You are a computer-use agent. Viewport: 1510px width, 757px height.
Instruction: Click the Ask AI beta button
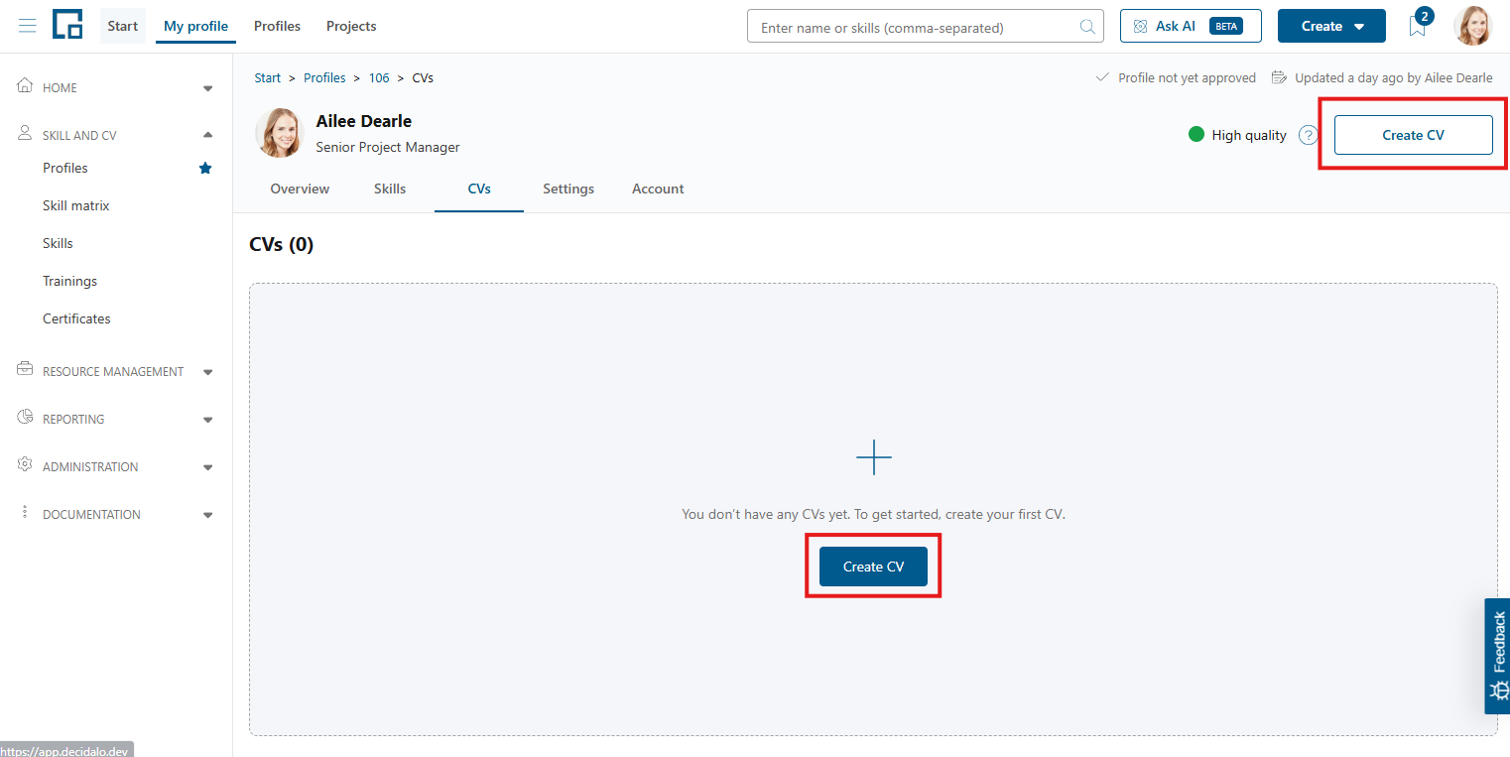click(x=1191, y=27)
